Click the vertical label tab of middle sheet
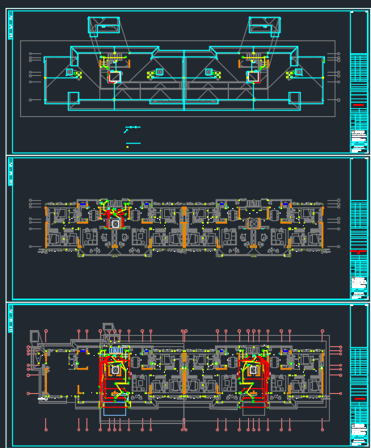Viewport: 371px width, 448px height. click(x=11, y=172)
